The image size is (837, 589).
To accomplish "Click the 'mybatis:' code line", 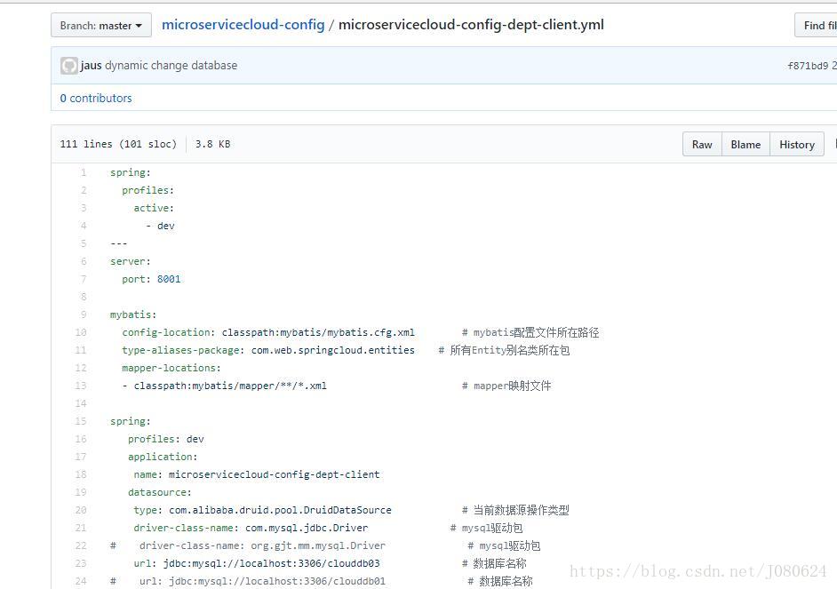I will (133, 314).
